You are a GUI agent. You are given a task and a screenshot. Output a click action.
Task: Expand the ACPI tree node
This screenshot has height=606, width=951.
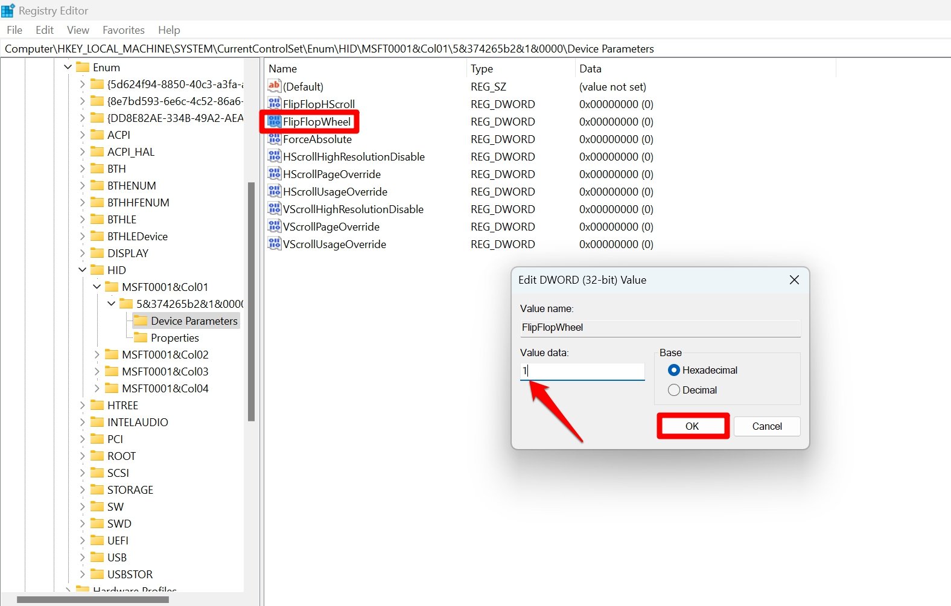click(83, 135)
